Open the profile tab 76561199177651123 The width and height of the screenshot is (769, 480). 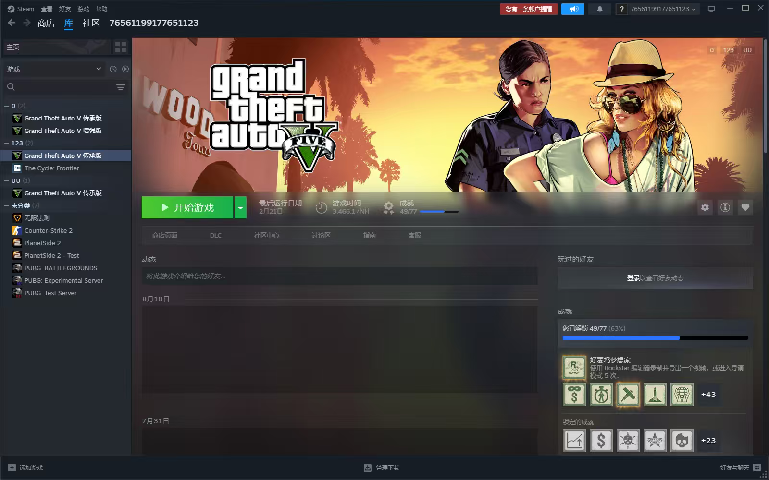[x=154, y=23]
